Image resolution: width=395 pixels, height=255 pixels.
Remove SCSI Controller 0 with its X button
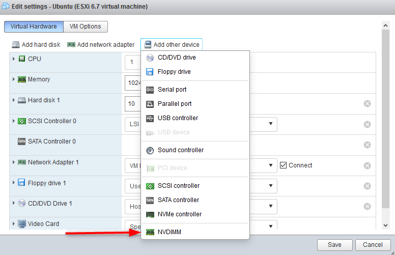click(368, 125)
